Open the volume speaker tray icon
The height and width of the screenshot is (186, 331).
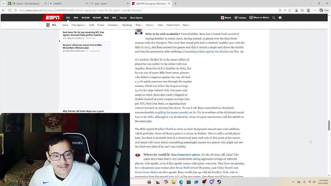pos(314,182)
